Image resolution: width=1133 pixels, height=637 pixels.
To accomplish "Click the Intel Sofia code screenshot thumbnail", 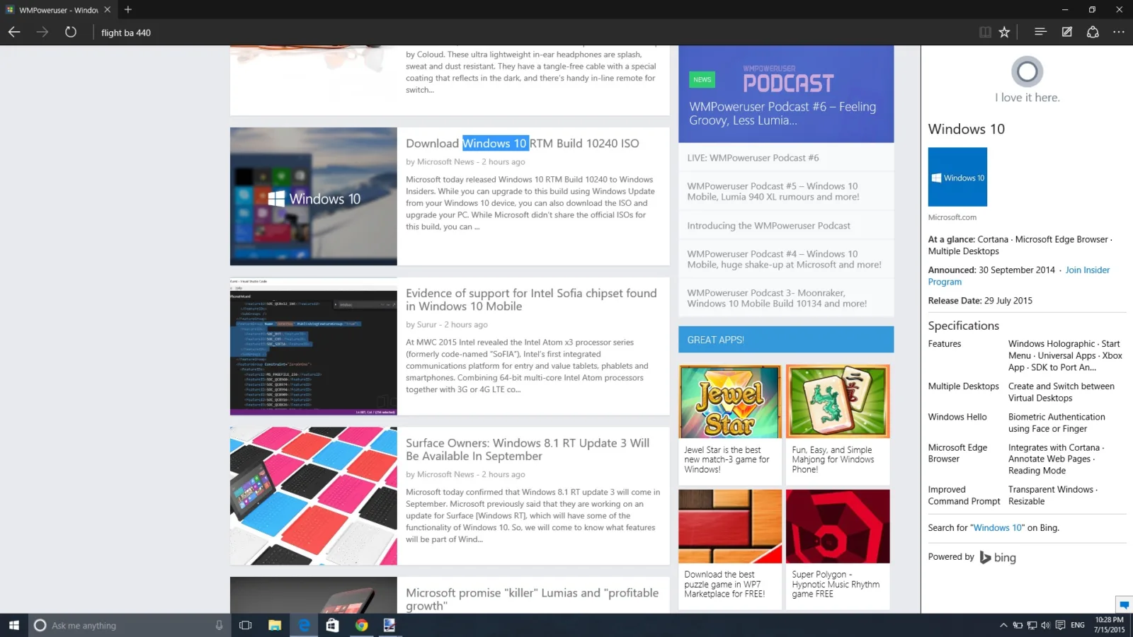I will tap(314, 346).
